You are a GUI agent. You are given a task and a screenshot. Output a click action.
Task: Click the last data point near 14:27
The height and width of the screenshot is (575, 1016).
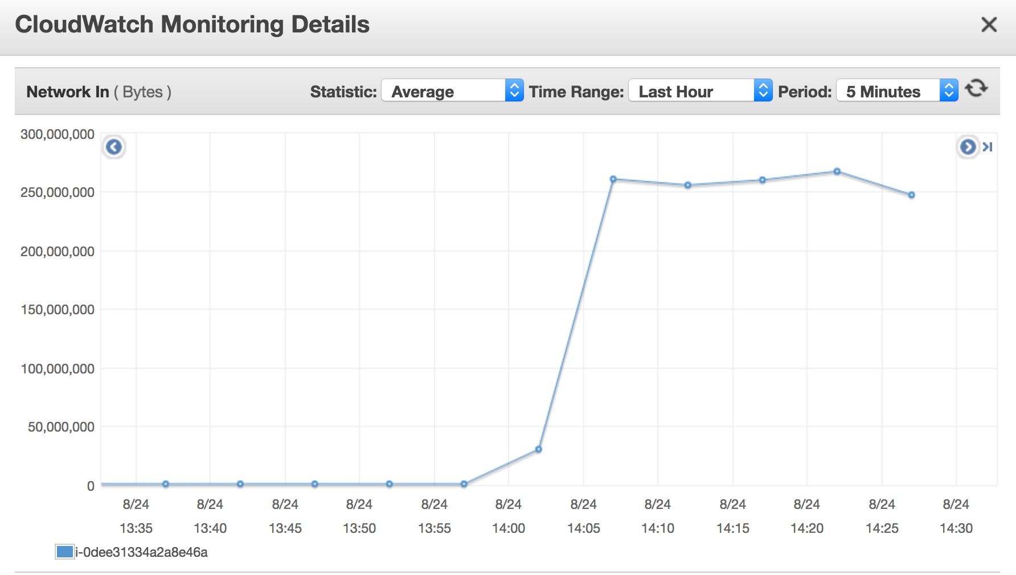tap(912, 195)
